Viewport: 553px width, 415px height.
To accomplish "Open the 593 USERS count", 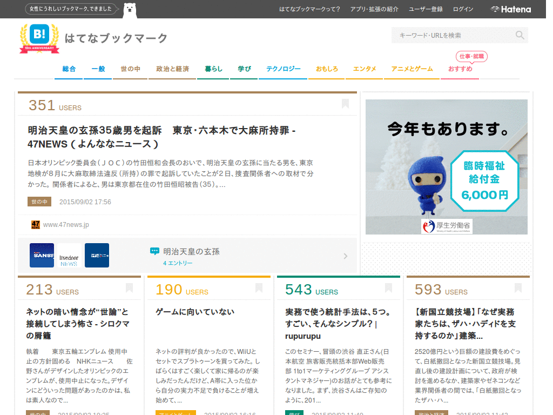I will 441,290.
